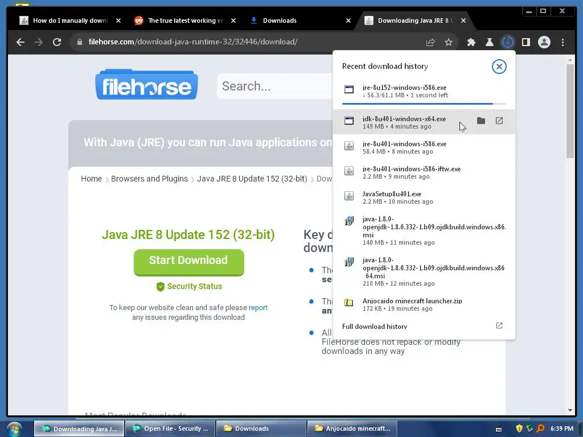Click the downloads toolbar icon
Image resolution: width=583 pixels, height=437 pixels.
click(x=507, y=42)
